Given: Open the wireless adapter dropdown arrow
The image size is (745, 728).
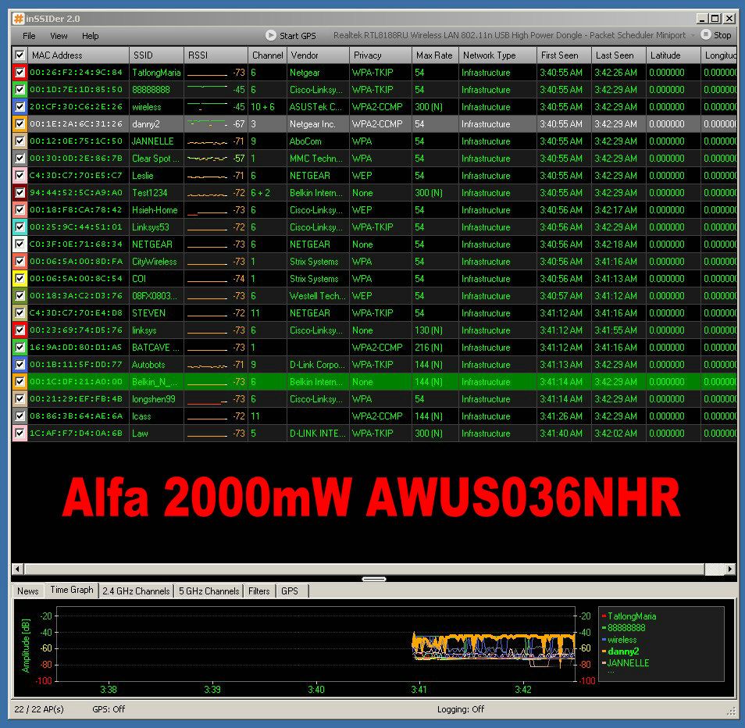Looking at the screenshot, I should pos(692,35).
